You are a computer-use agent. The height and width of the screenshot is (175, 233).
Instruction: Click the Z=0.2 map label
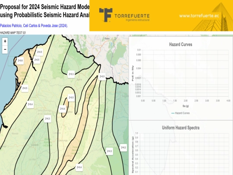click(123, 148)
